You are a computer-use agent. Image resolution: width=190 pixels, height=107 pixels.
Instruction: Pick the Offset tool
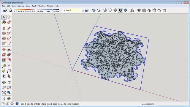click(9, 60)
